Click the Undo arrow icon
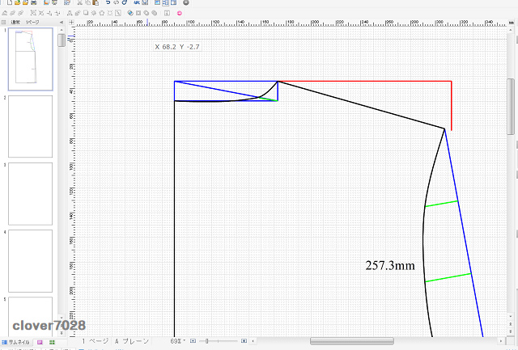Screen dimensions: 518x350 click(x=108, y=3)
